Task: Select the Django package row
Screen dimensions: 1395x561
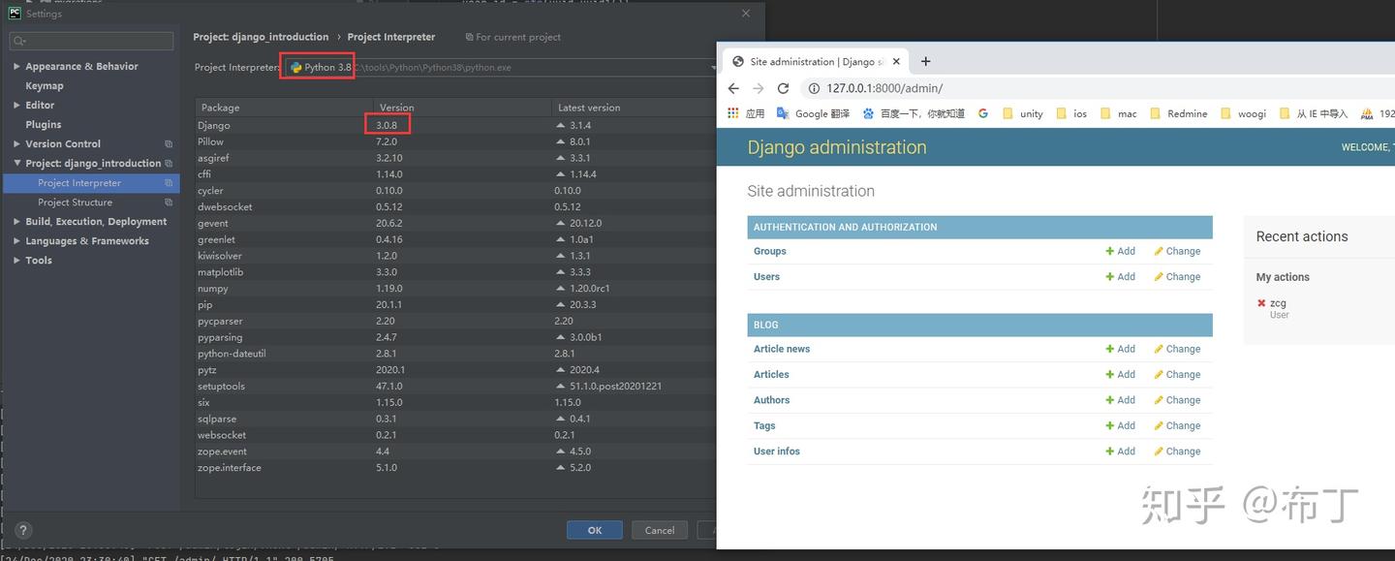Action: tap(455, 125)
